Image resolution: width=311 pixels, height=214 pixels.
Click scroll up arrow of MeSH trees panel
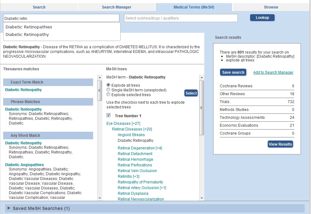pos(201,77)
